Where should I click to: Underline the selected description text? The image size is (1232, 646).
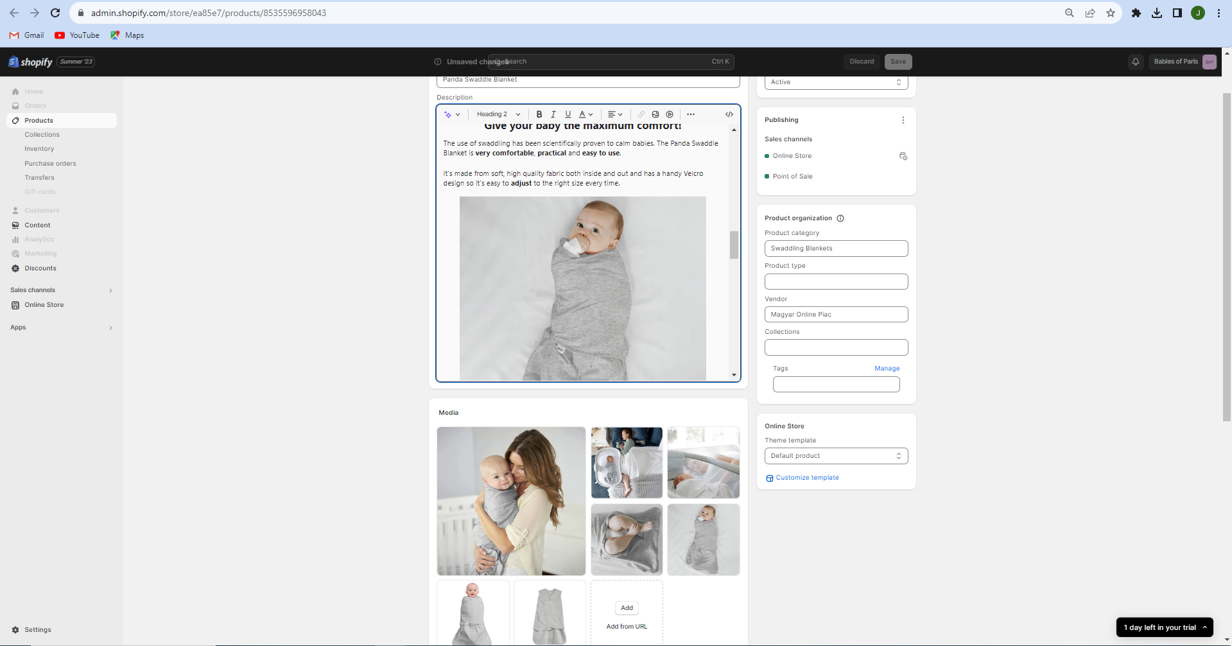pyautogui.click(x=568, y=114)
